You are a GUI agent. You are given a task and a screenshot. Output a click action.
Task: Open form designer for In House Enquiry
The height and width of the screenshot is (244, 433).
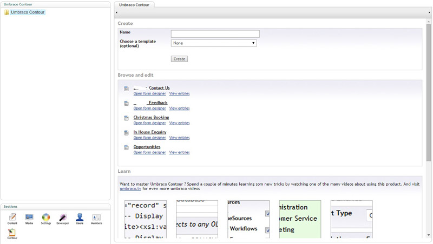(150, 138)
